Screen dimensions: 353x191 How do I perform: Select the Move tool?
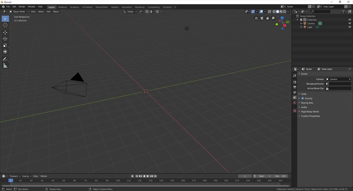pyautogui.click(x=5, y=32)
